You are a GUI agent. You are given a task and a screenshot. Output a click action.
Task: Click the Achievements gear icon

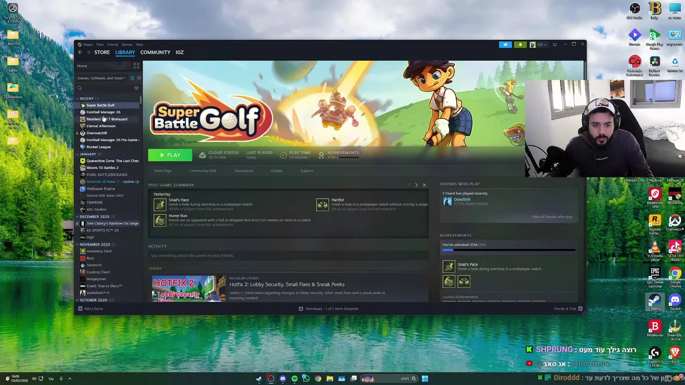pyautogui.click(x=321, y=155)
